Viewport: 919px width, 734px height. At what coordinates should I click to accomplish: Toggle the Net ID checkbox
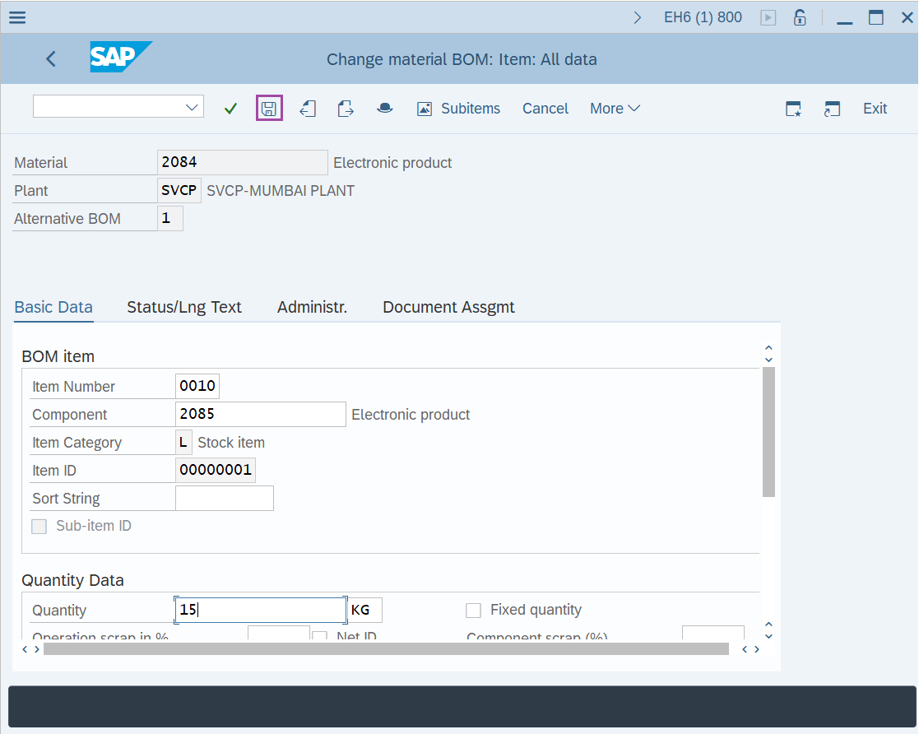tap(320, 637)
